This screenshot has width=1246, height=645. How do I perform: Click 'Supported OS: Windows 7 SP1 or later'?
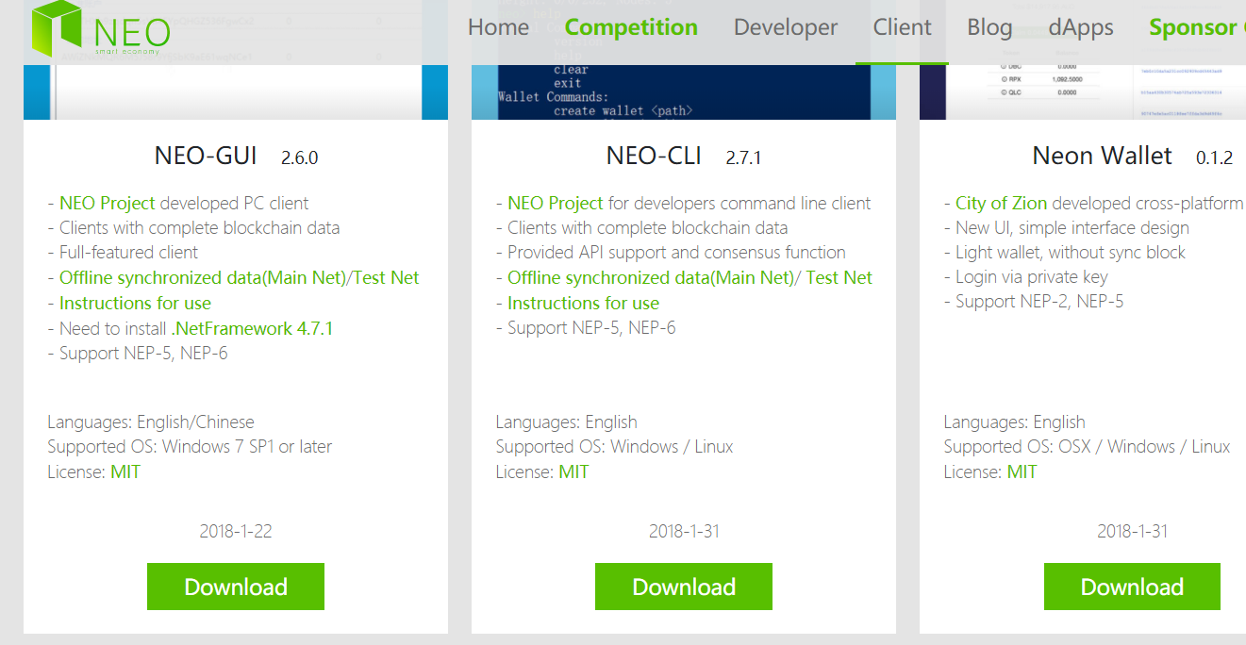pyautogui.click(x=190, y=446)
